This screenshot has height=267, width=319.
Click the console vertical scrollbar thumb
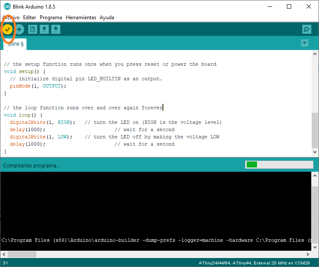(315, 215)
